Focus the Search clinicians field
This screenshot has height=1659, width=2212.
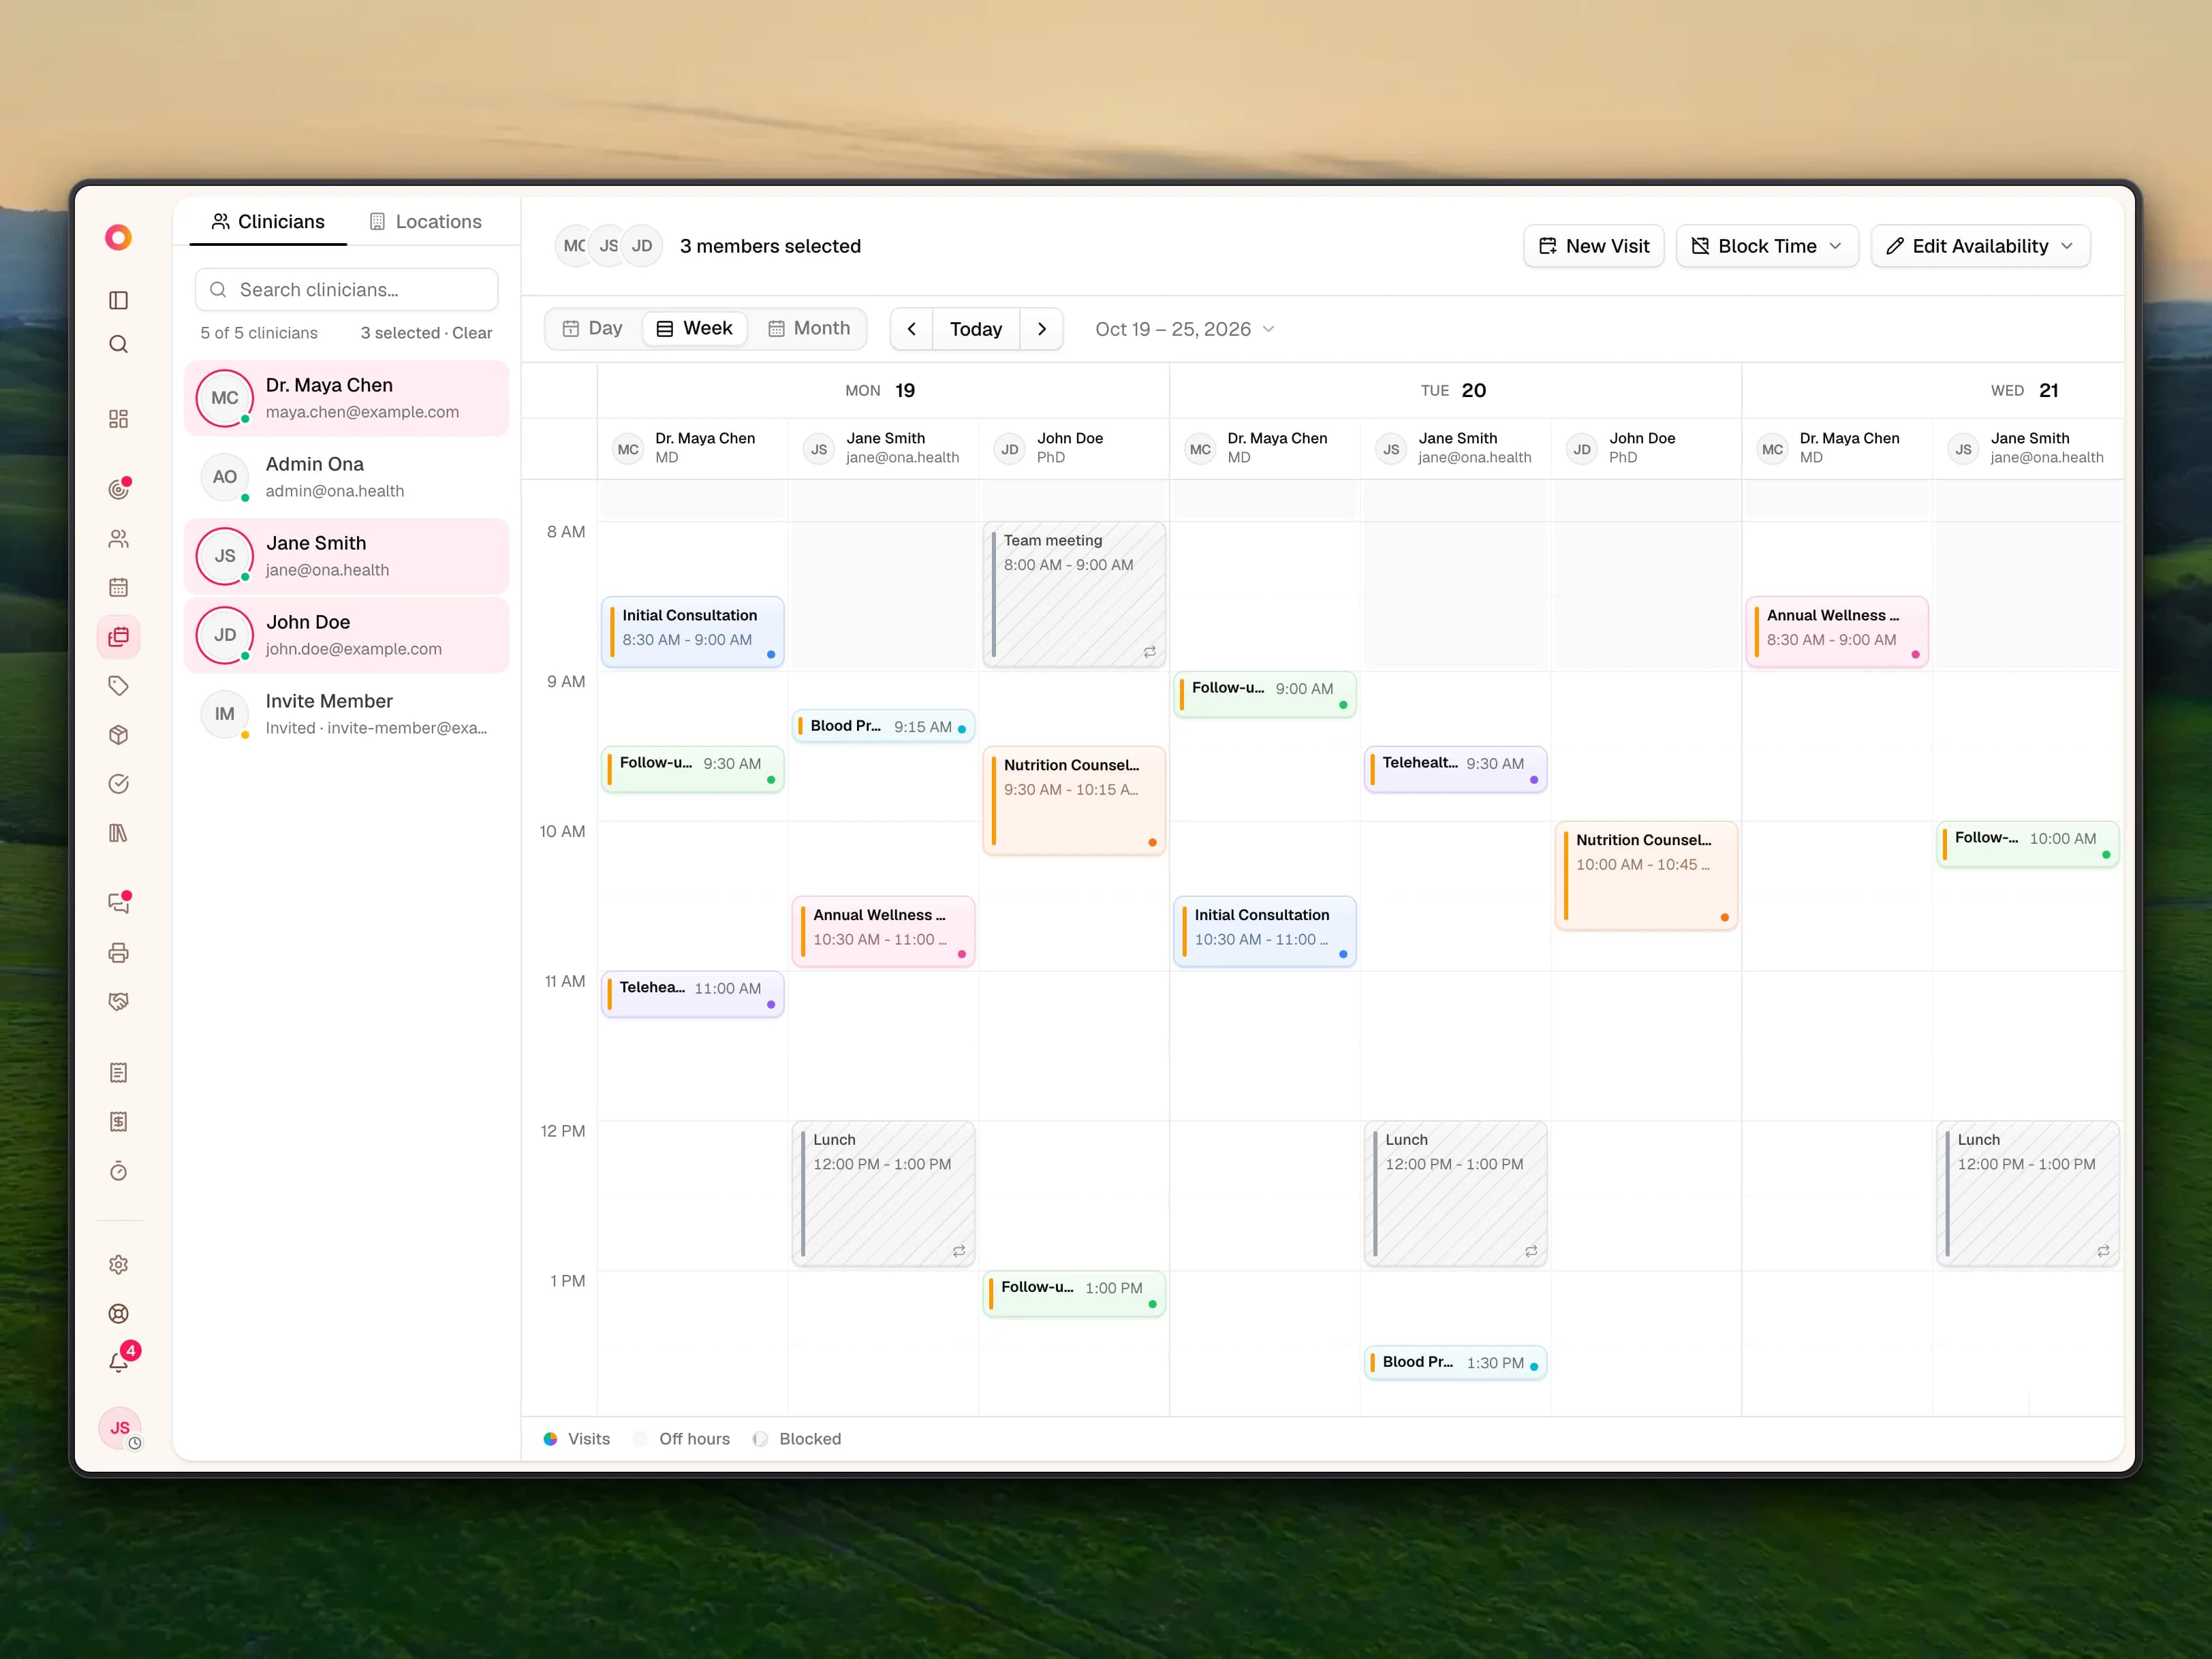pos(346,290)
